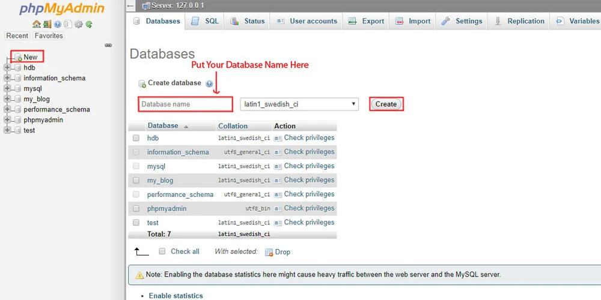Open the phpMyAdmin documentation blue help icon in sidebar
Screen dimensions: 601x300
tap(58, 25)
